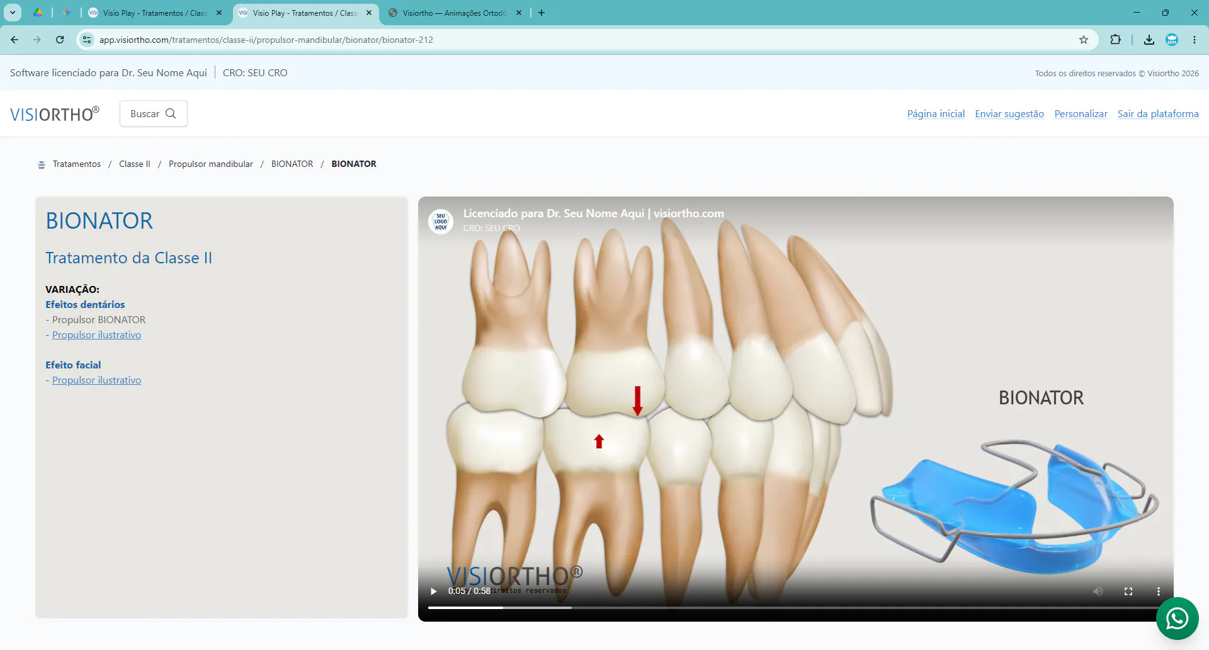Bookmark this page with the star
This screenshot has height=650, width=1209.
[x=1084, y=40]
